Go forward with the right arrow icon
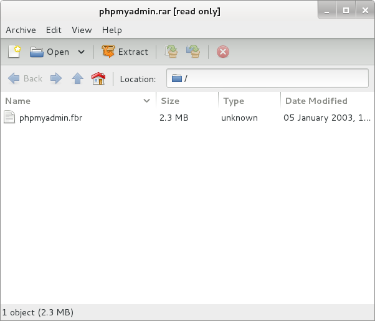375x321 pixels. pos(56,78)
